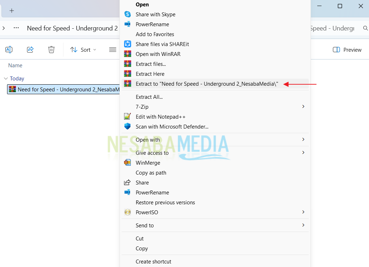The width and height of the screenshot is (369, 267).
Task: Click the search magnifier icon
Action: click(365, 28)
